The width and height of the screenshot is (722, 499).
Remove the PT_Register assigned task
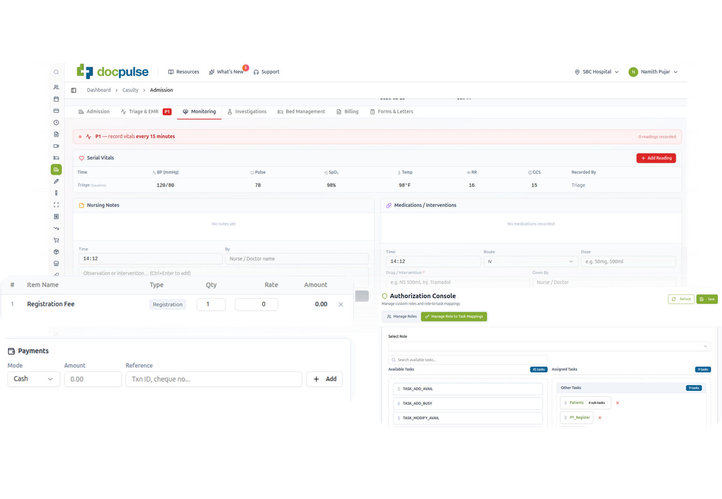pos(600,418)
